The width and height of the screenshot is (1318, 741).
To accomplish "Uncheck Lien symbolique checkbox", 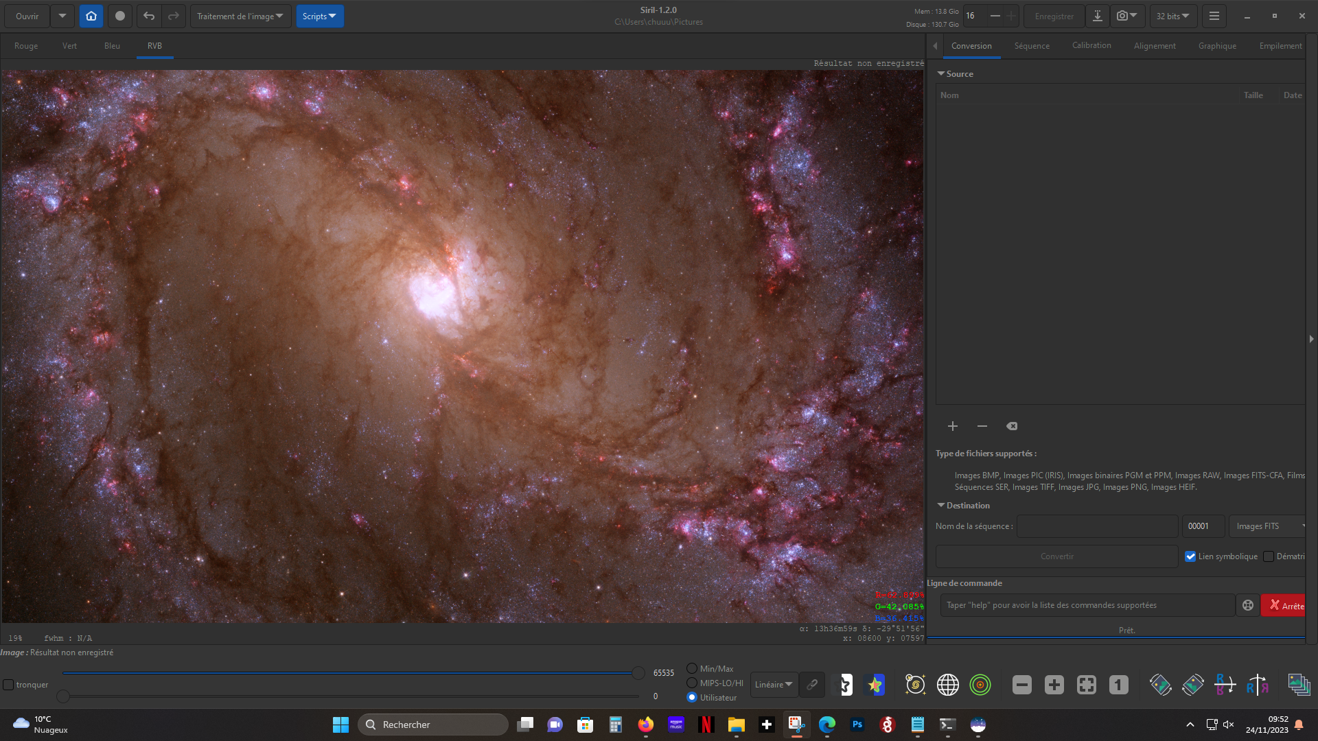I will pos(1190,556).
